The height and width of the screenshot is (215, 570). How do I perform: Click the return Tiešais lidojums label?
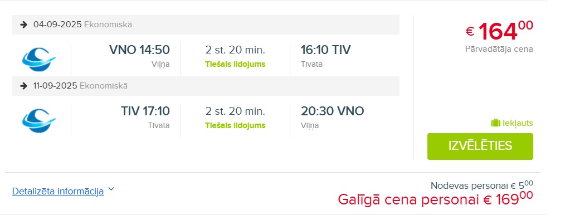coord(235,126)
